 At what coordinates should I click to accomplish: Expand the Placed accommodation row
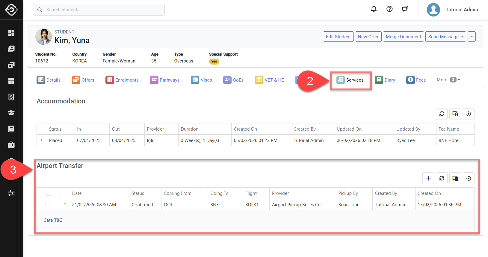42,140
